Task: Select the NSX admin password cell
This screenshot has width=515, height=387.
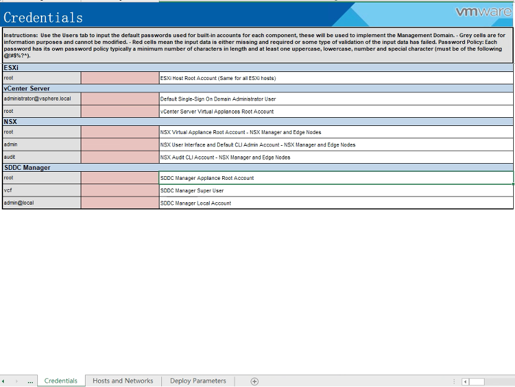Action: pos(120,145)
